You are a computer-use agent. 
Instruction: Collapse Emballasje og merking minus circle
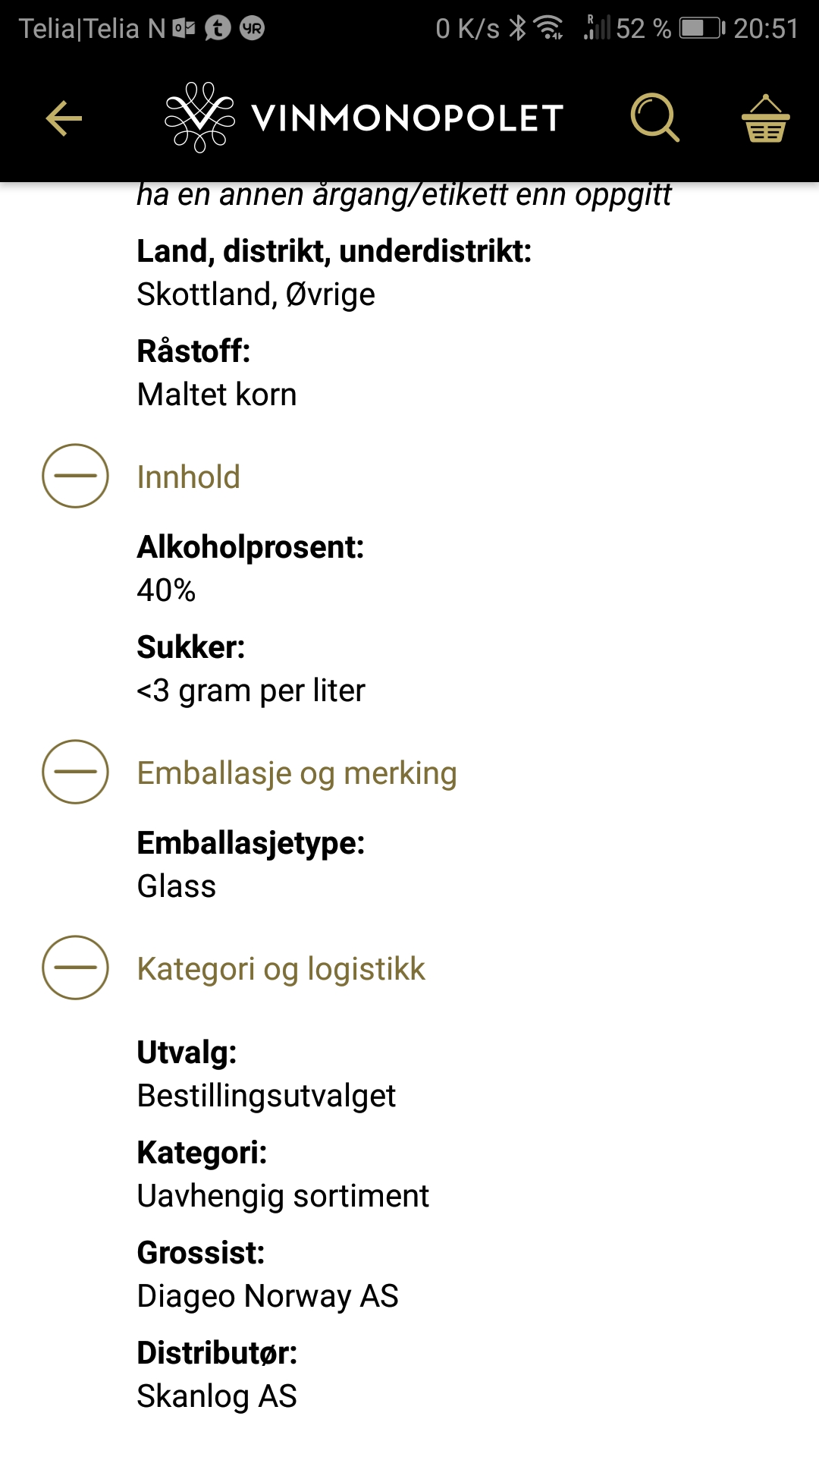coord(75,772)
